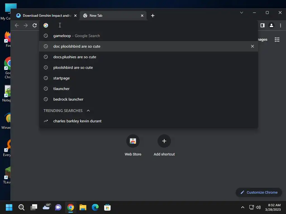Close the Download Genshin Impact tab
The image size is (286, 214).
click(x=75, y=16)
